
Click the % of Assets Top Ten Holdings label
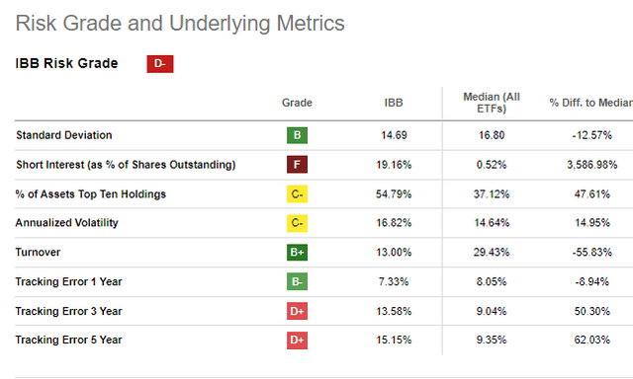click(91, 194)
